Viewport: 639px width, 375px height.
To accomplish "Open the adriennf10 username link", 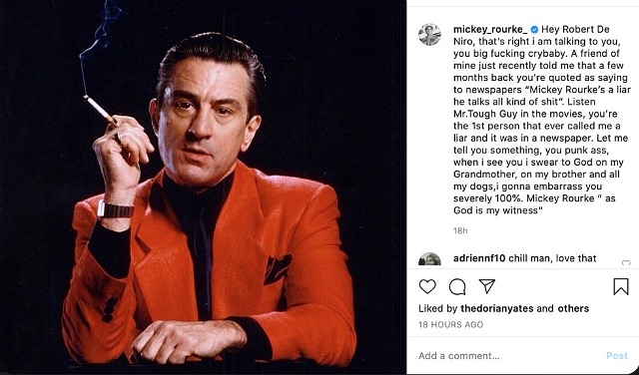I will coord(479,258).
